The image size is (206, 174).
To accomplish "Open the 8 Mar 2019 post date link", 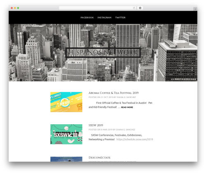I will 107,130.
